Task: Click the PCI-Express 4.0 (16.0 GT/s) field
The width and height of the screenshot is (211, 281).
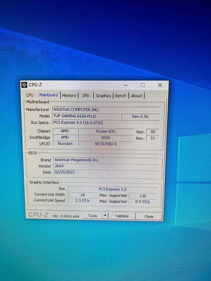Action: 106,123
